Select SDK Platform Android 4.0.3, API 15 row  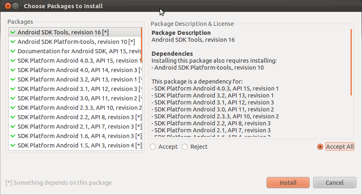[x=75, y=61]
